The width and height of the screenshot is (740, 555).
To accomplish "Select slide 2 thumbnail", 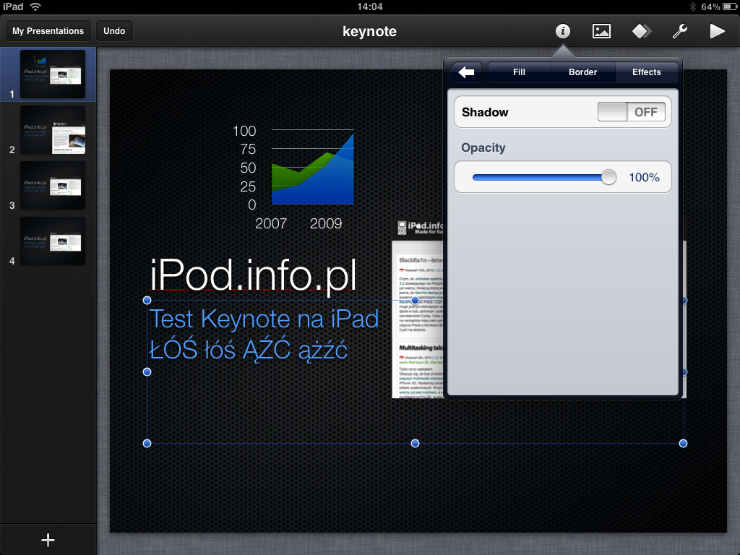I will point(53,130).
